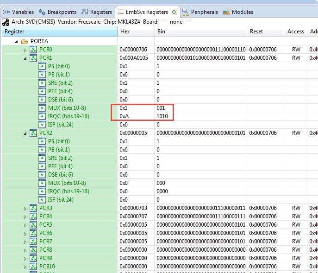Screen dimensions: 318x273
Task: Click the PCR9 register icon
Action: tap(33, 258)
